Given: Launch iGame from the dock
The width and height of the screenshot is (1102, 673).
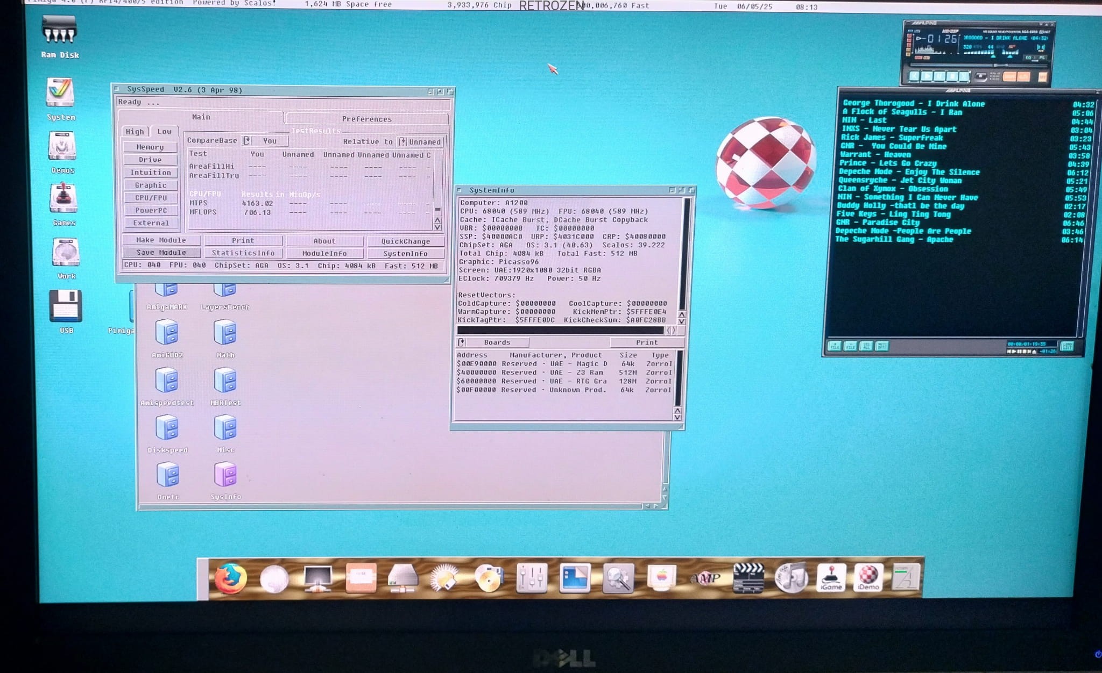Looking at the screenshot, I should click(831, 577).
